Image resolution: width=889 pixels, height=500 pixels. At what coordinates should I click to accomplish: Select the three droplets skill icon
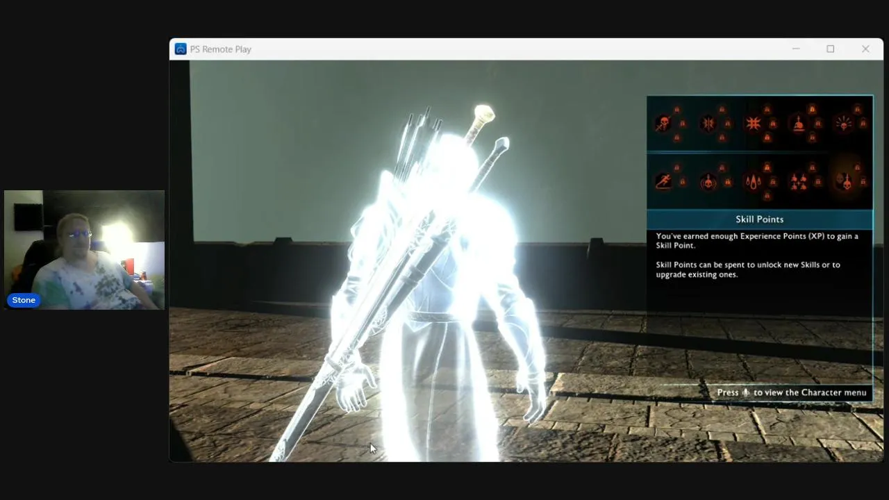point(754,182)
